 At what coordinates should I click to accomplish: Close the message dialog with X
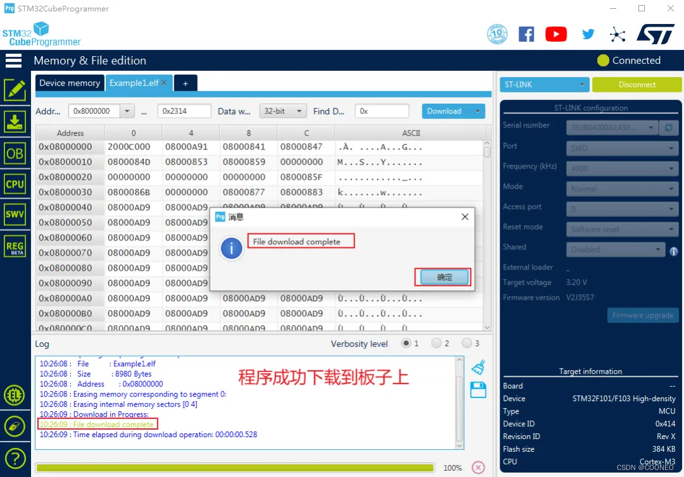[x=465, y=216]
